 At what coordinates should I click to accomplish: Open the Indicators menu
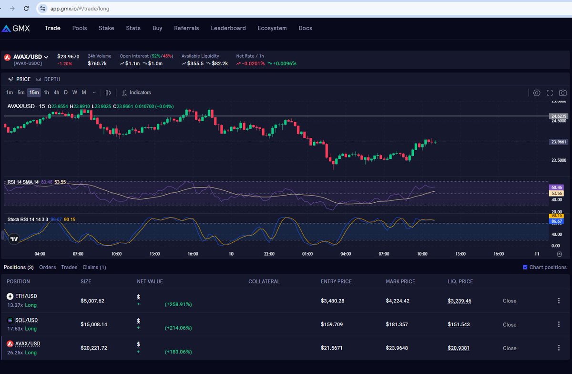136,93
